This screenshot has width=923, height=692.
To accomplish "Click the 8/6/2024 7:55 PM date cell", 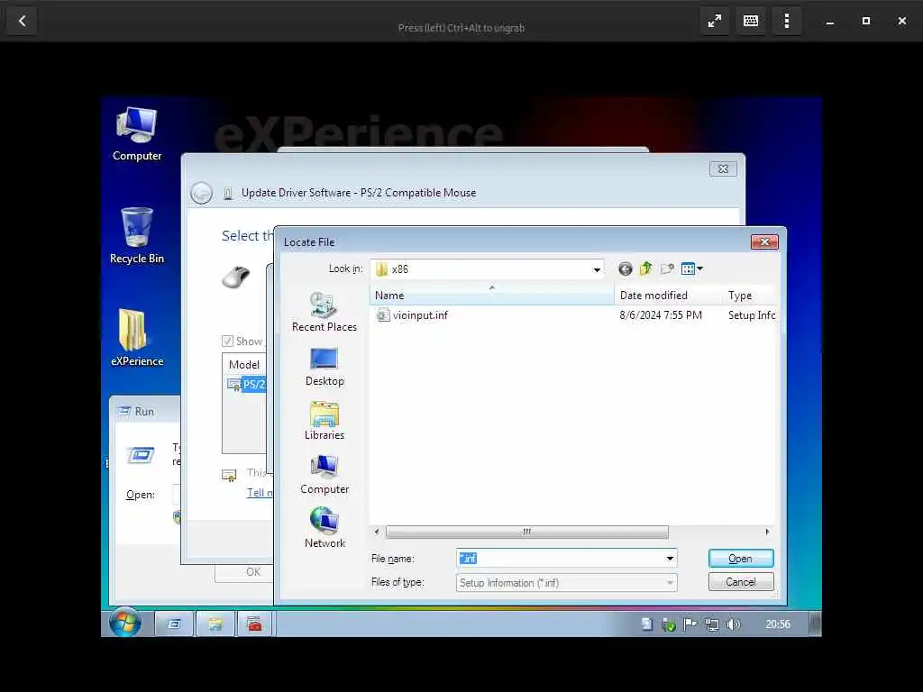I will click(x=661, y=315).
